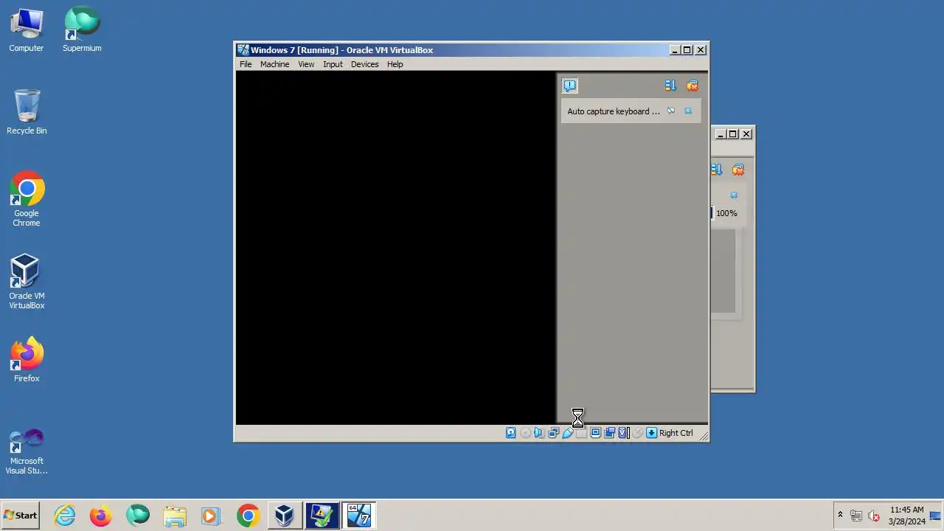Select the Recycle Bin desktop icon
Viewport: 944px width, 531px height.
point(27,112)
